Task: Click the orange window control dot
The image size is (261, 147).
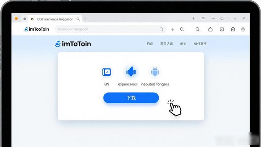Action: pos(16,18)
